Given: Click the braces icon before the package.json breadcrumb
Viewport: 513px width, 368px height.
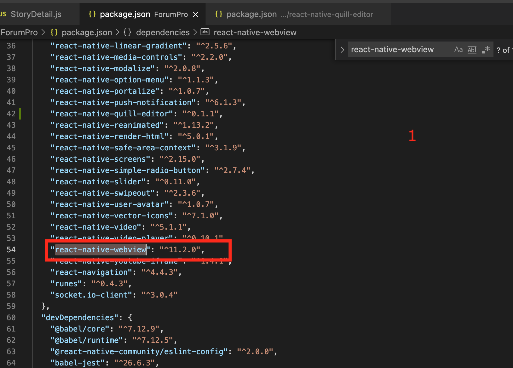Looking at the screenshot, I should pos(54,32).
